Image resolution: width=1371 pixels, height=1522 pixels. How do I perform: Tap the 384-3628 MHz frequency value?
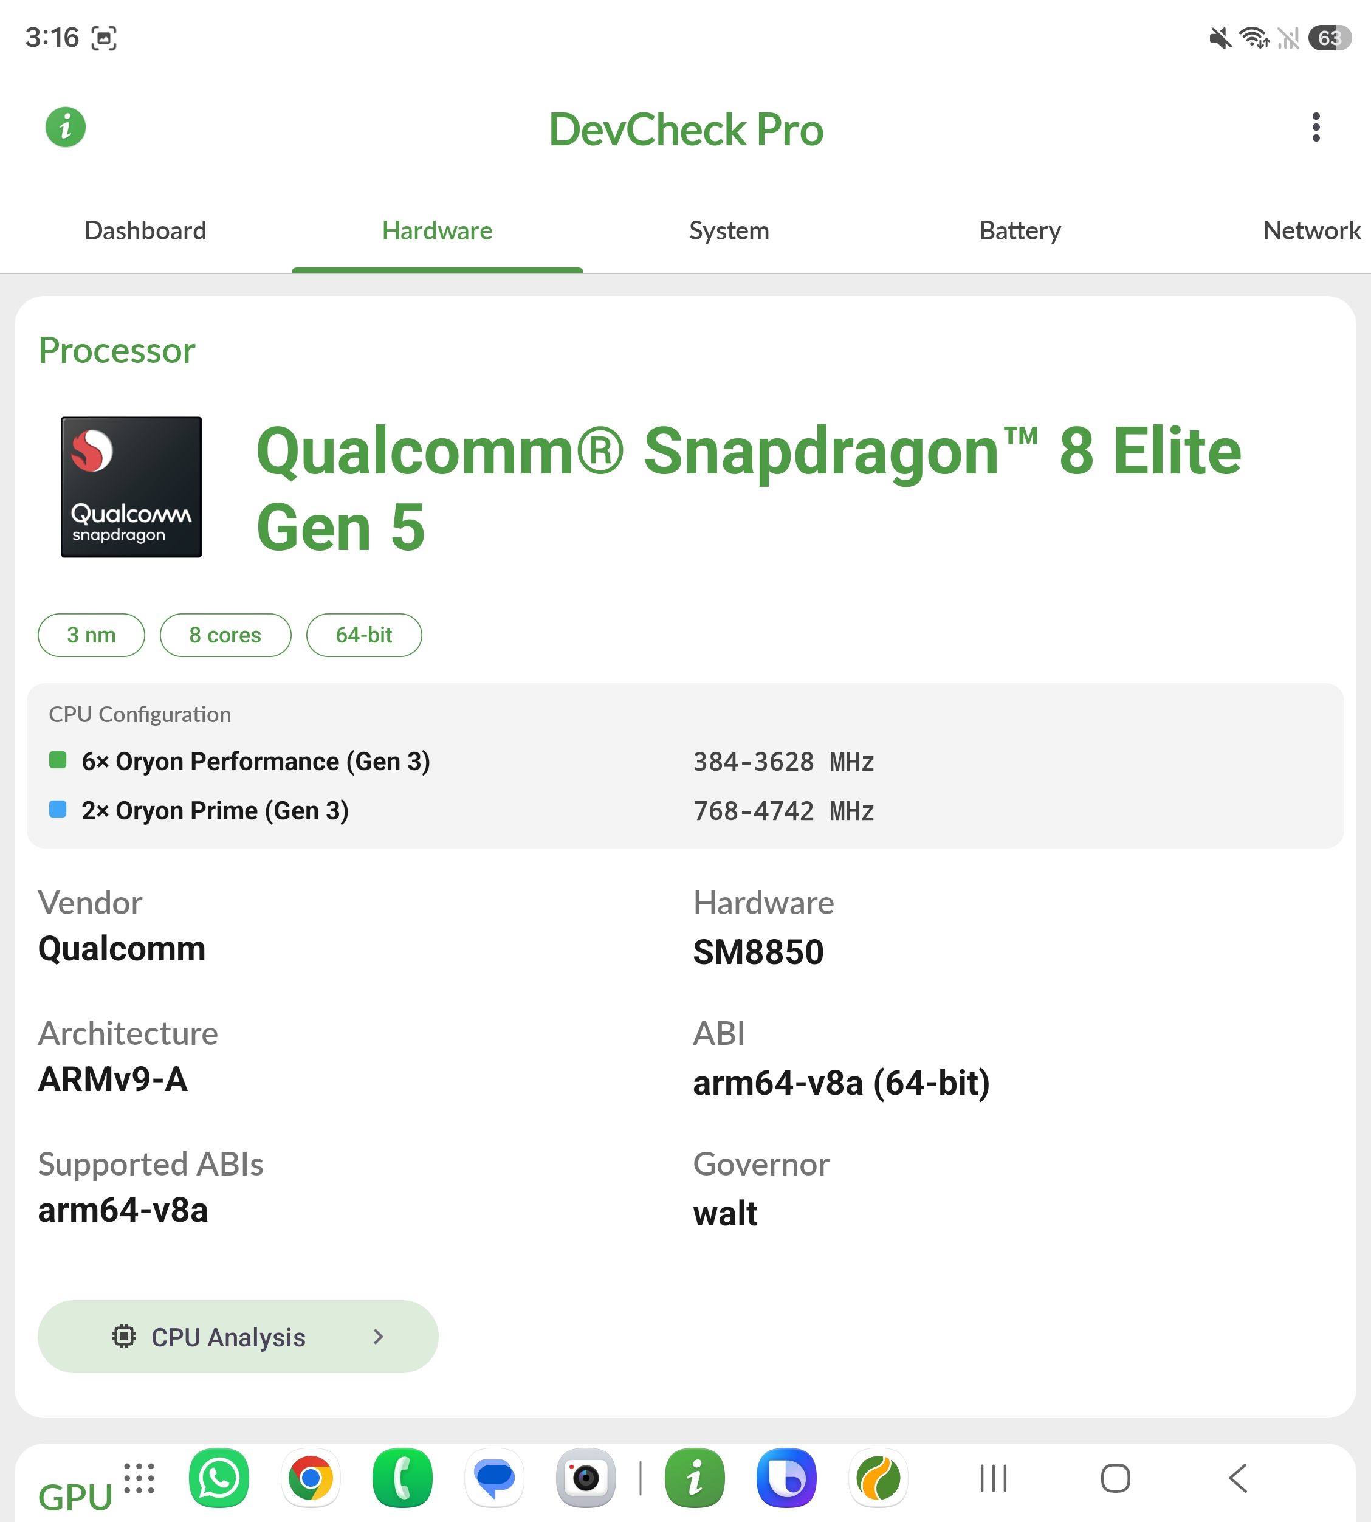pos(783,762)
